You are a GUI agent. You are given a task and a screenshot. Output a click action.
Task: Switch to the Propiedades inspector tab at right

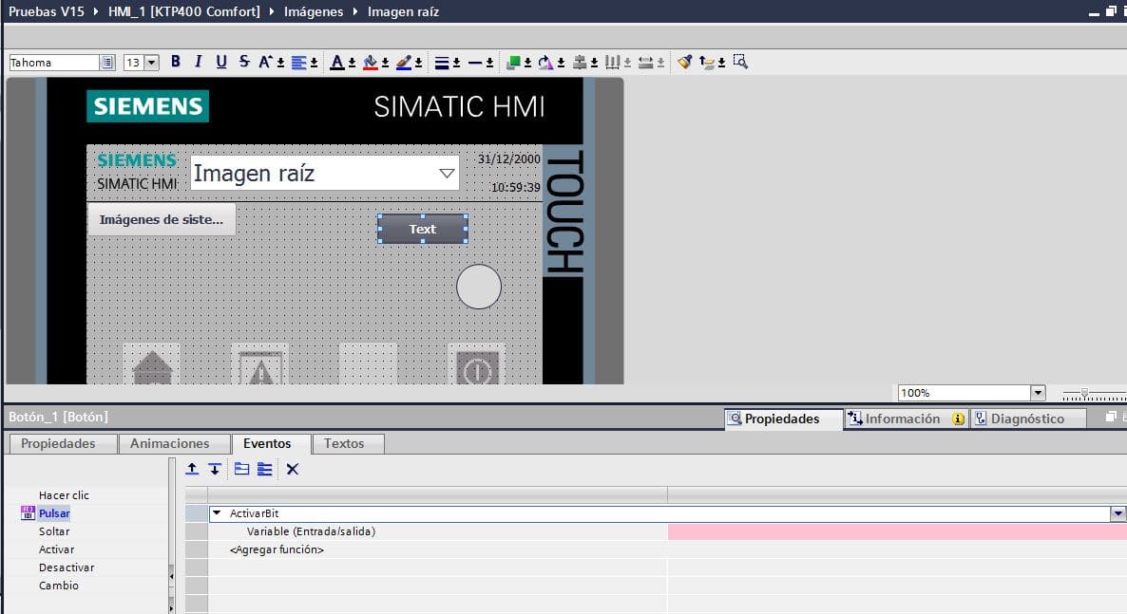(782, 419)
